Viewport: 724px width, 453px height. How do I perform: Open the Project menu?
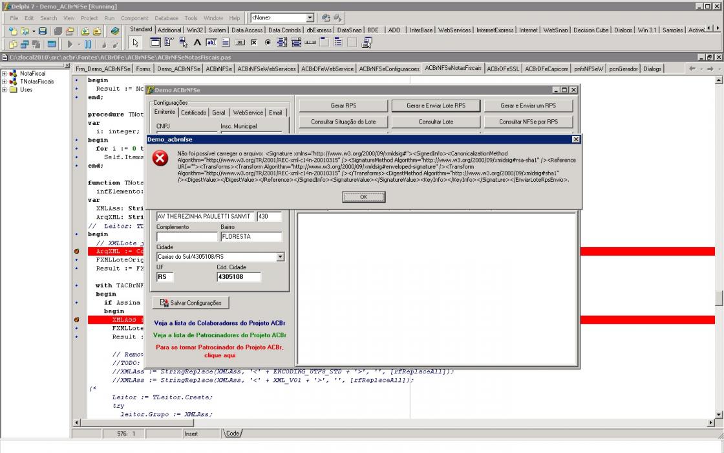89,18
